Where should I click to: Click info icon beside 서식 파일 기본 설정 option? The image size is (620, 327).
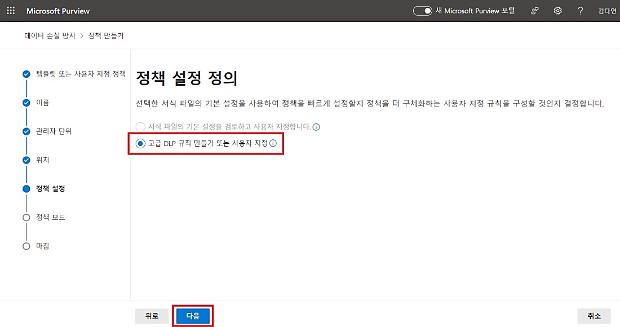click(316, 127)
